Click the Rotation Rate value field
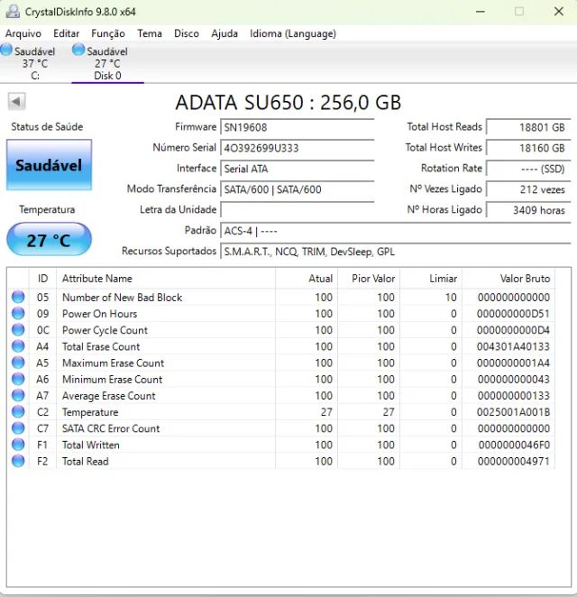Screen dimensions: 577x597 [528, 169]
